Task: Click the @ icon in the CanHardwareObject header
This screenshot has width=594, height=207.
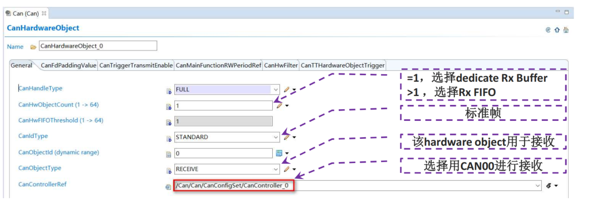Action: 548,30
